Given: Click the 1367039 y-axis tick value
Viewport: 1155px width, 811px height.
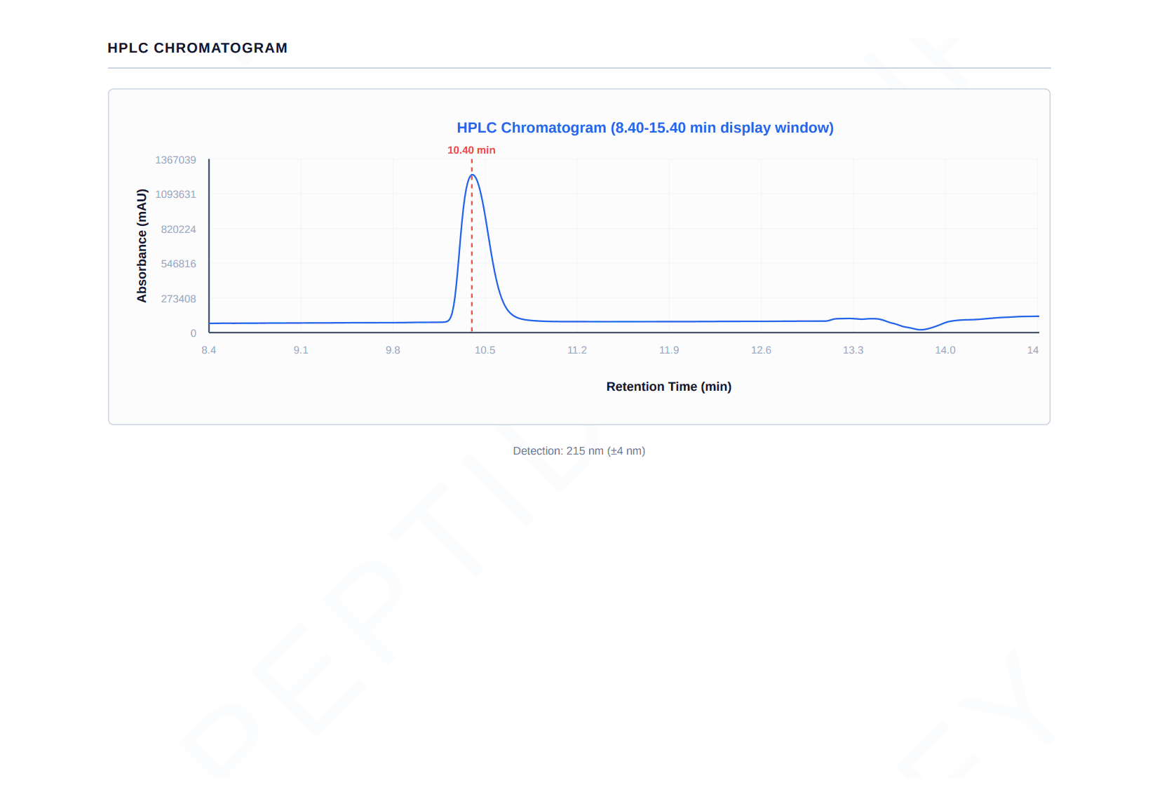Looking at the screenshot, I should pos(175,160).
